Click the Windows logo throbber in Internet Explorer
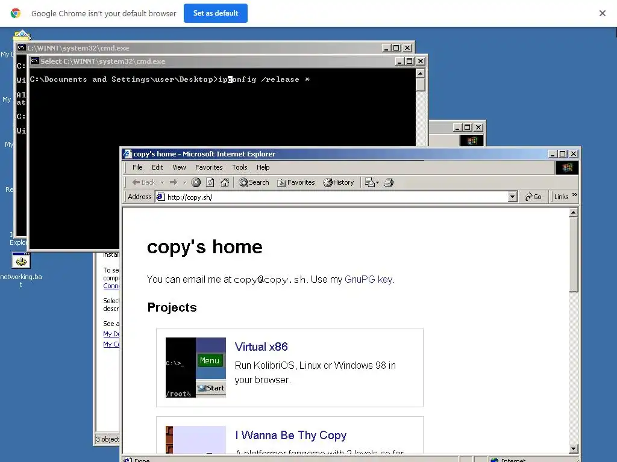The height and width of the screenshot is (462, 617). pyautogui.click(x=566, y=168)
